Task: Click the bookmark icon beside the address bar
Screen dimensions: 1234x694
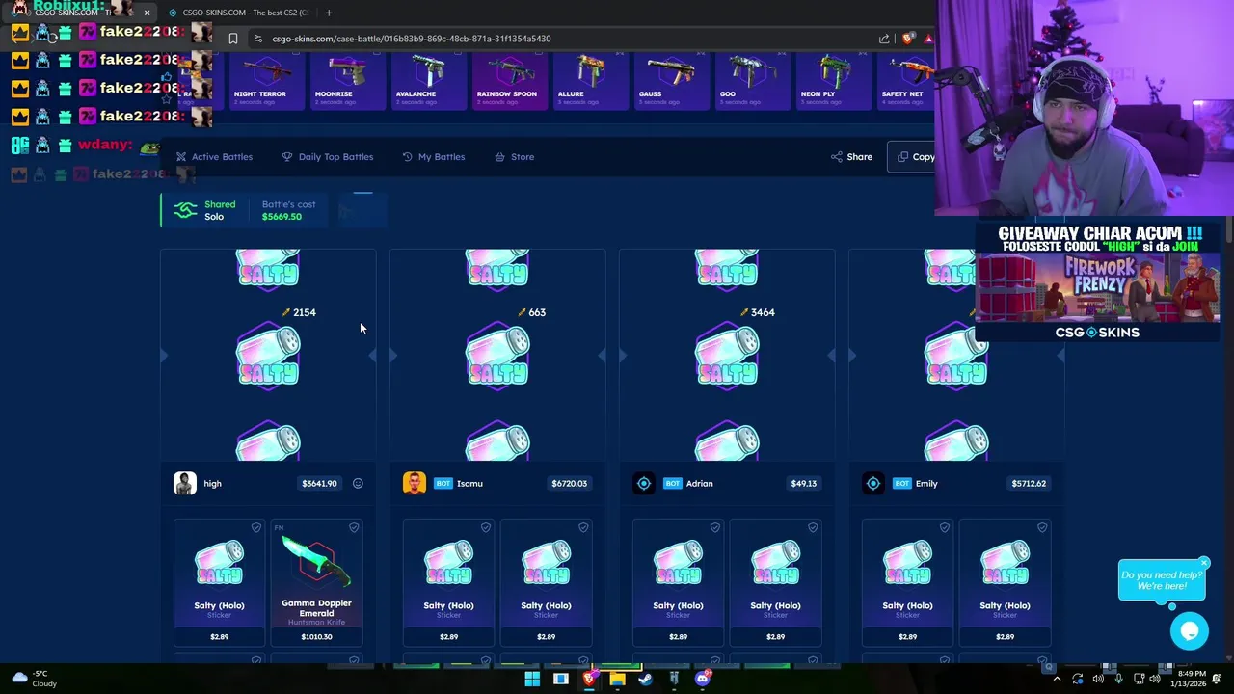Action: 232,39
